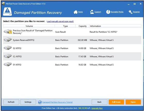Click the Register key icon
Screen dimensions: 144x111
[130, 12]
